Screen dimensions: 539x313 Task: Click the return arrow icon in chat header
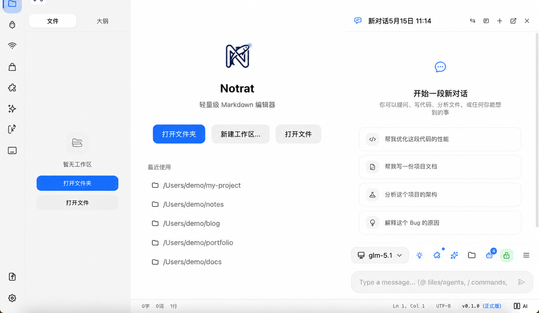[472, 21]
